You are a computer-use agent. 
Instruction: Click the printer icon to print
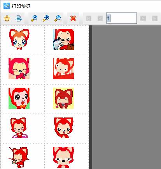[19, 18]
